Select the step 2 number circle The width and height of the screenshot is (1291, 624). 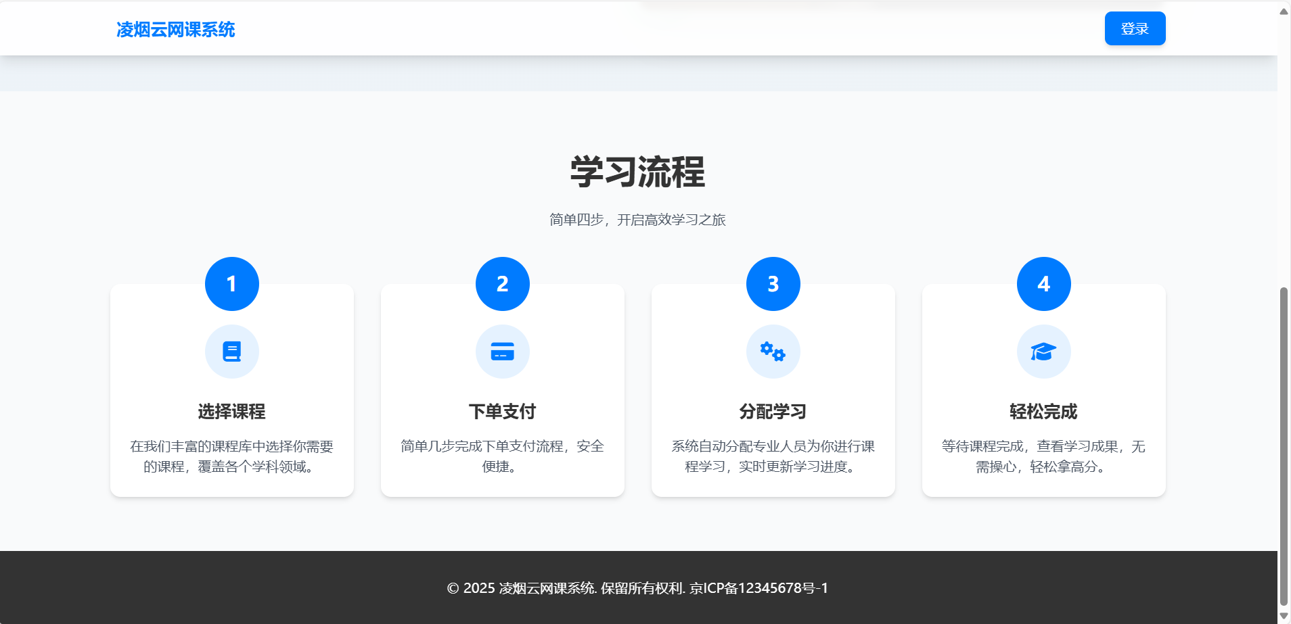[x=503, y=284]
